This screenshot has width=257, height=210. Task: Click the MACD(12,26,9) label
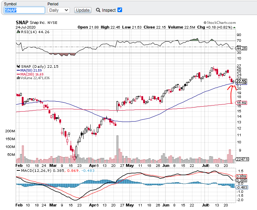pyautogui.click(x=36, y=170)
